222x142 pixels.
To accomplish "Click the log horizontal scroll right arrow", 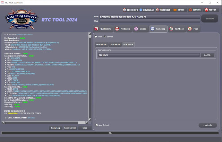I will (87, 122).
